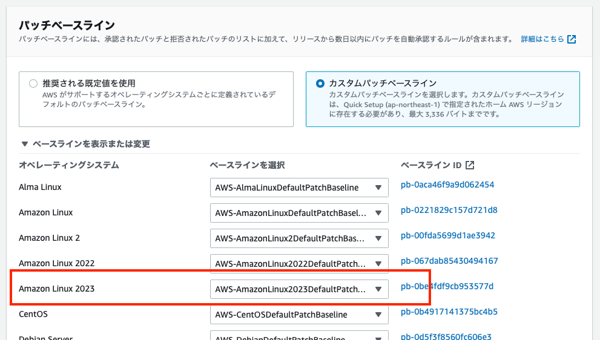Image resolution: width=600 pixels, height=340 pixels.
Task: Click the ベースラインを選択 column header
Action: [247, 165]
